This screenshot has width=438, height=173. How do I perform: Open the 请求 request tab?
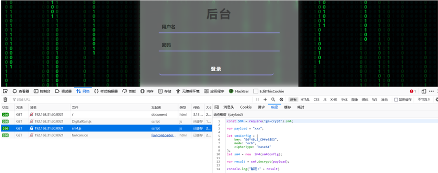[x=261, y=107]
